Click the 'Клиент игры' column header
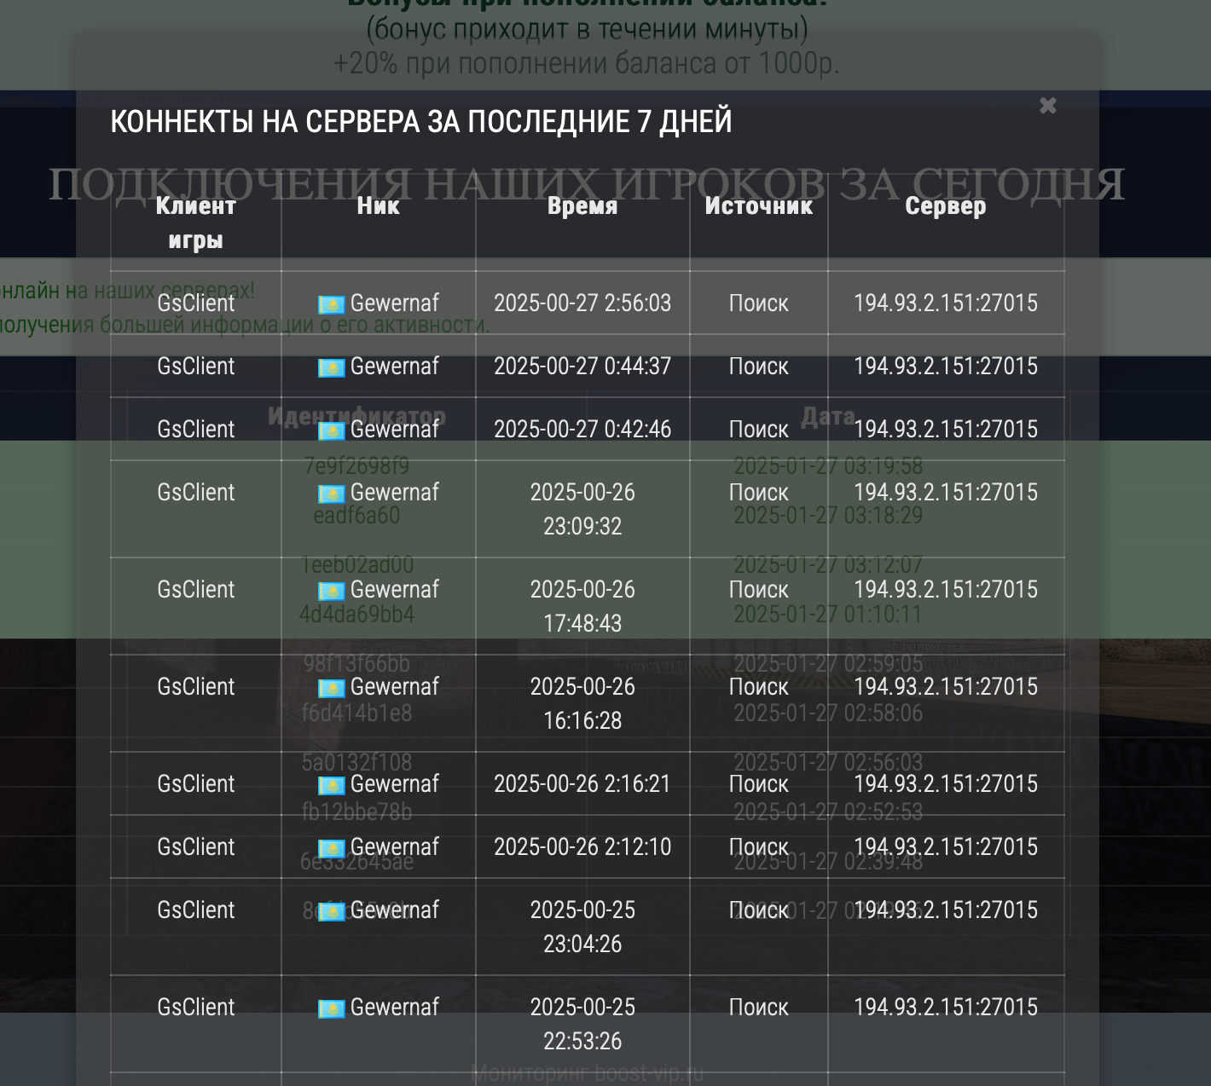 tap(196, 222)
